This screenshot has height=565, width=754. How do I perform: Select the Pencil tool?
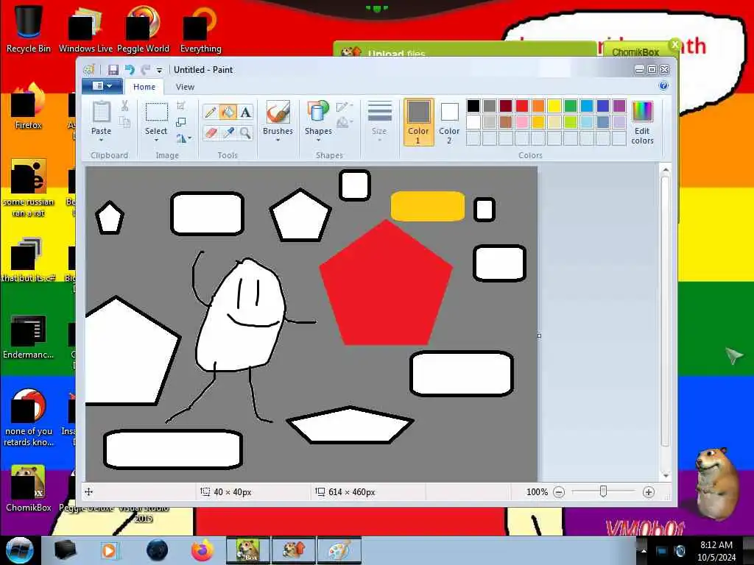click(x=210, y=112)
